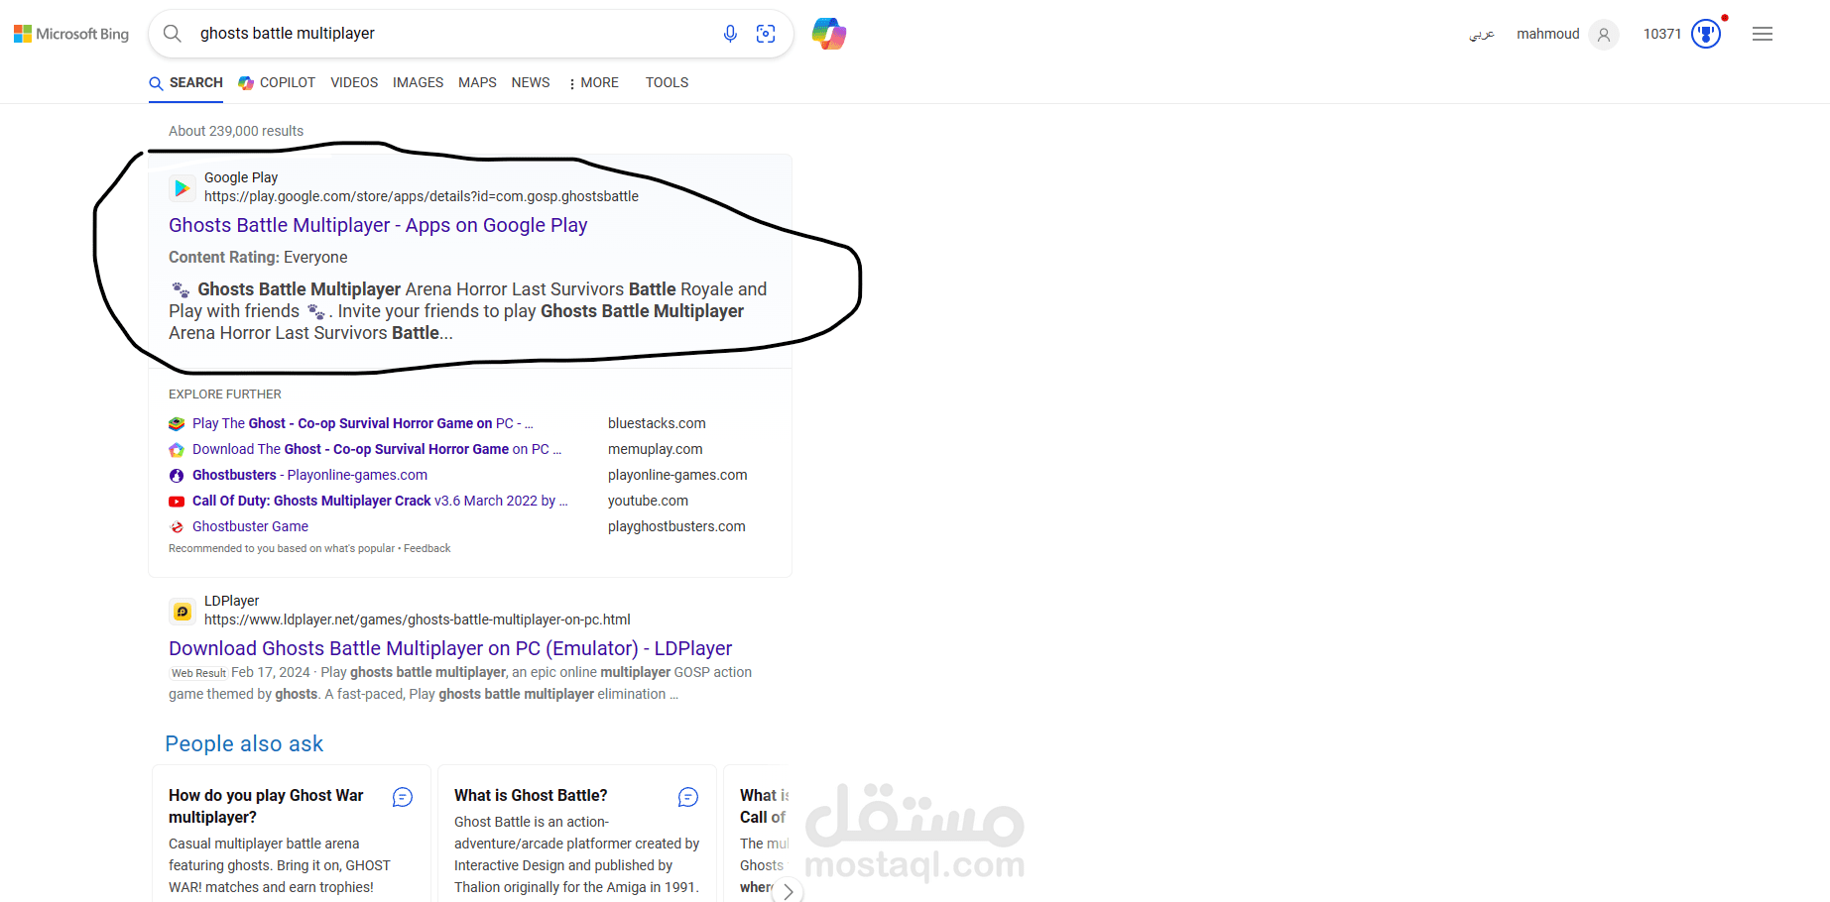Viewport: 1830px width, 902px height.
Task: Open What is Ghost Battle question
Action: (x=531, y=795)
